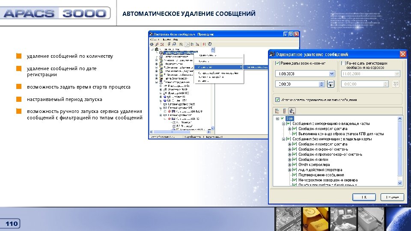Viewport: 411px width, 231px height.
Task: Toggle the 'Сообщения противопожарной системы' checkbox
Action: pyautogui.click(x=295, y=154)
